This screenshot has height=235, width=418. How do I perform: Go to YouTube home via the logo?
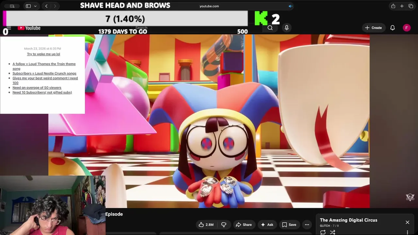[29, 28]
